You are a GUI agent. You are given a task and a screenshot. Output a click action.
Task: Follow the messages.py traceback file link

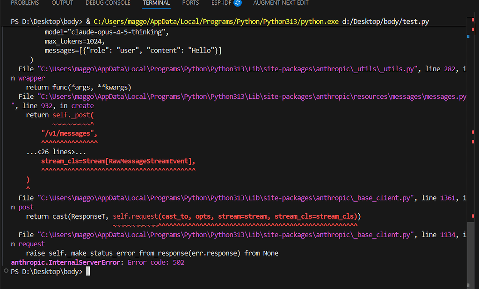click(252, 96)
